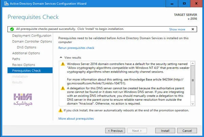
Task: Click the Knowledge Base article 942564 text
Action: (151, 79)
